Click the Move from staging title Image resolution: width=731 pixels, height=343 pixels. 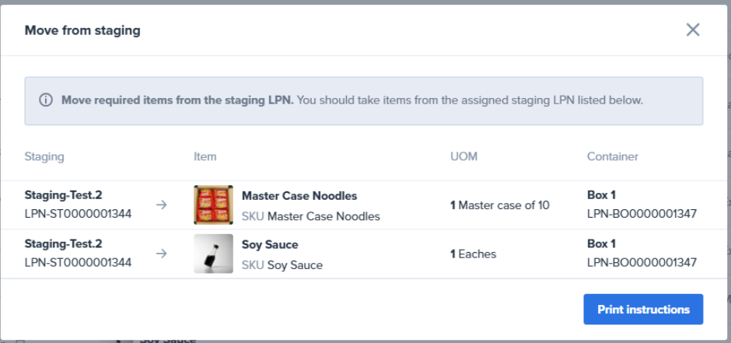tap(82, 31)
